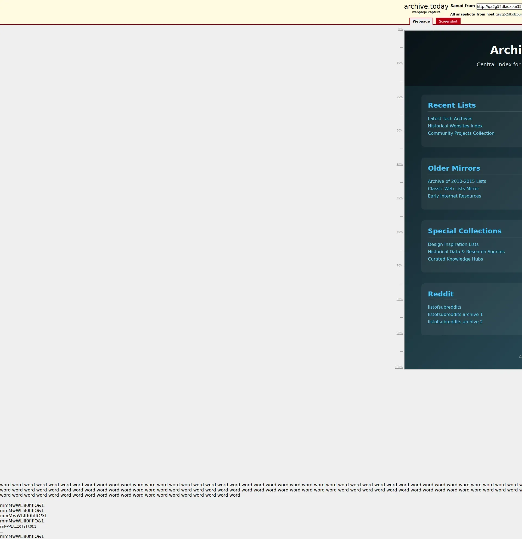
Task: Jump to the 20% page marker
Action: click(399, 97)
